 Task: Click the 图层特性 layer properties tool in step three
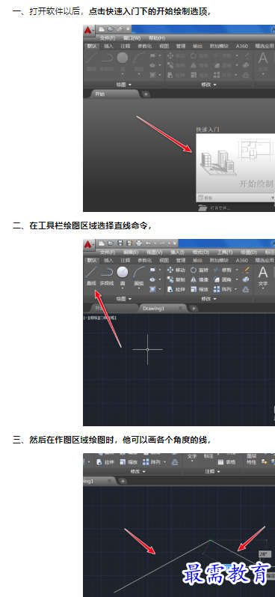(x=251, y=458)
